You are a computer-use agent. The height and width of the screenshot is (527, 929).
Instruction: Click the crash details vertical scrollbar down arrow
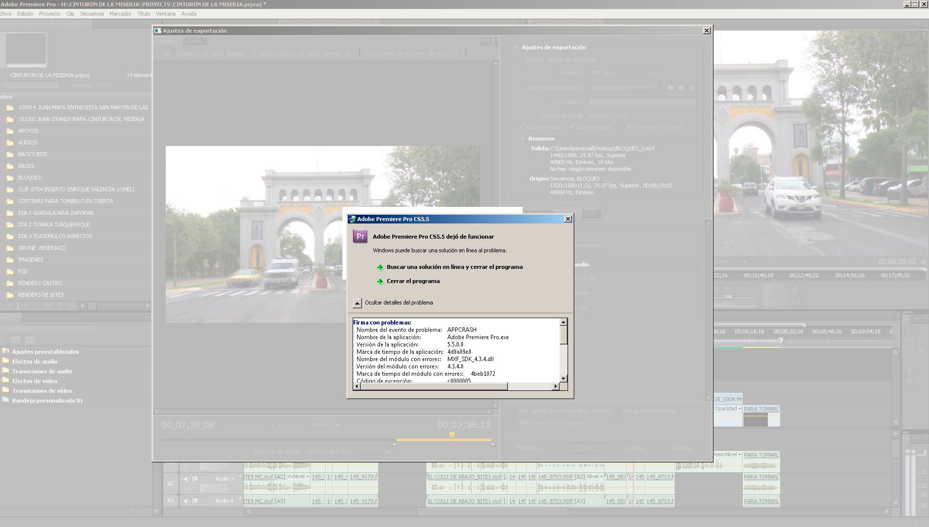point(564,379)
